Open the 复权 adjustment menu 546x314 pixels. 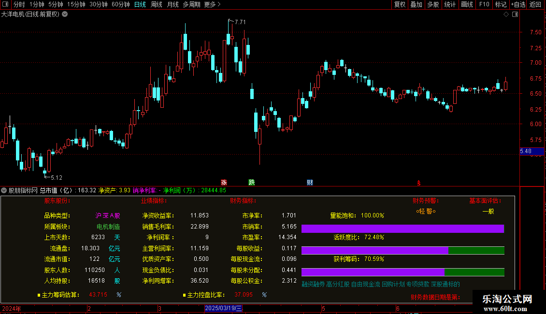coord(400,4)
